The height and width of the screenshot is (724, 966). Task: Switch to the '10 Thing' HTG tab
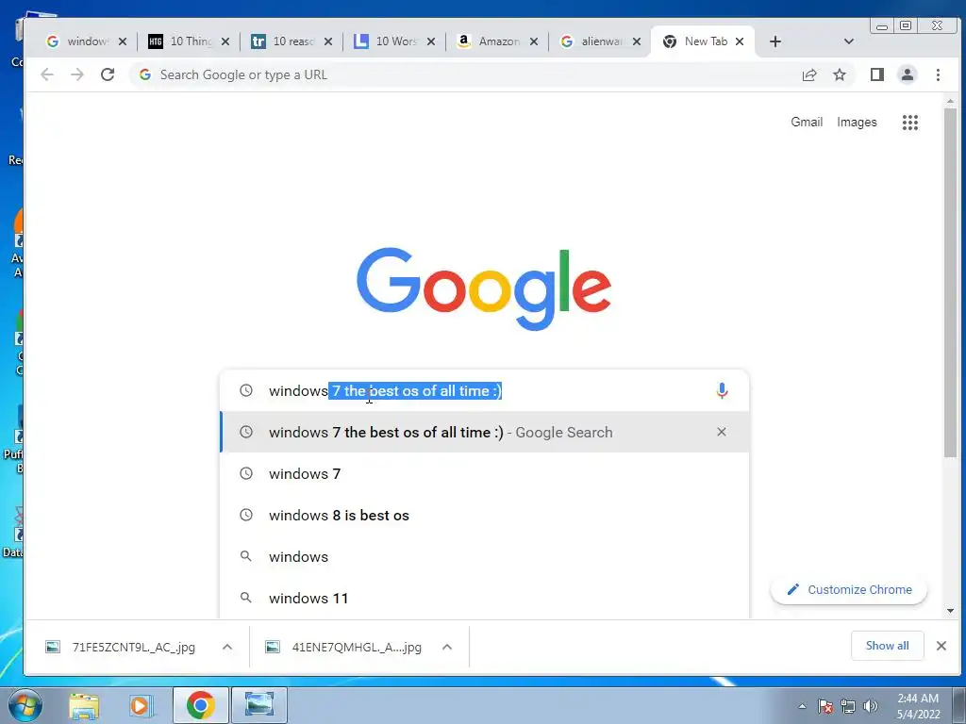(x=180, y=41)
